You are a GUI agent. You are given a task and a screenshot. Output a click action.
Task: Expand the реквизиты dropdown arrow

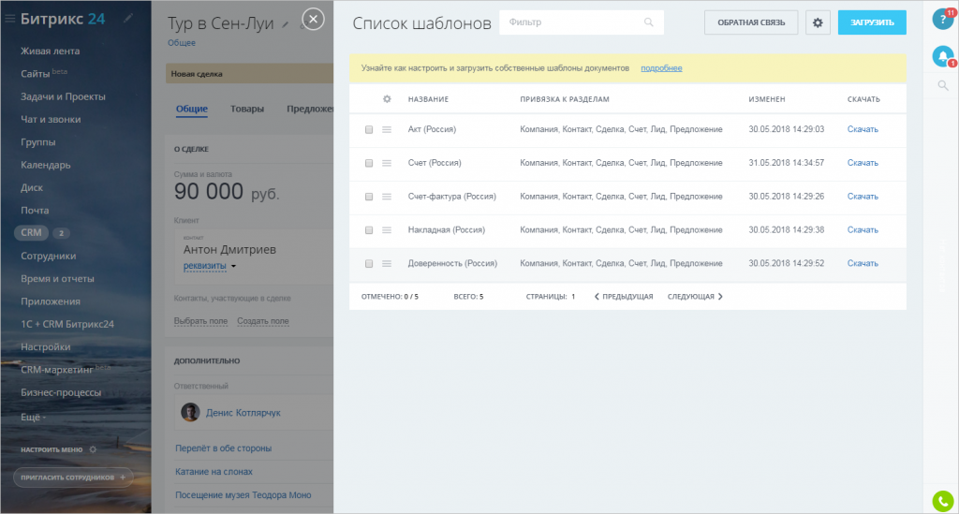pyautogui.click(x=233, y=267)
